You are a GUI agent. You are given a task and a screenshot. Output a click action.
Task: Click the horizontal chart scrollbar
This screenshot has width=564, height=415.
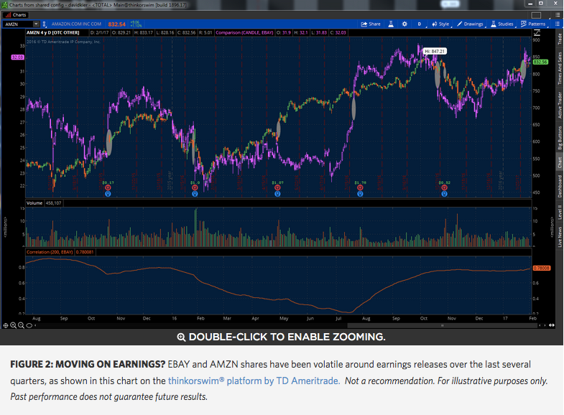tap(442, 325)
